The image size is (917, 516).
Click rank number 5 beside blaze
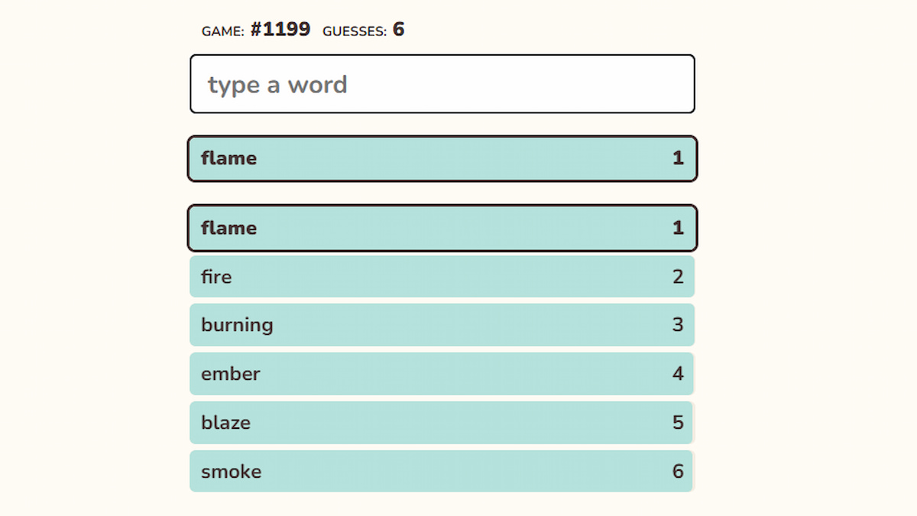(x=678, y=423)
